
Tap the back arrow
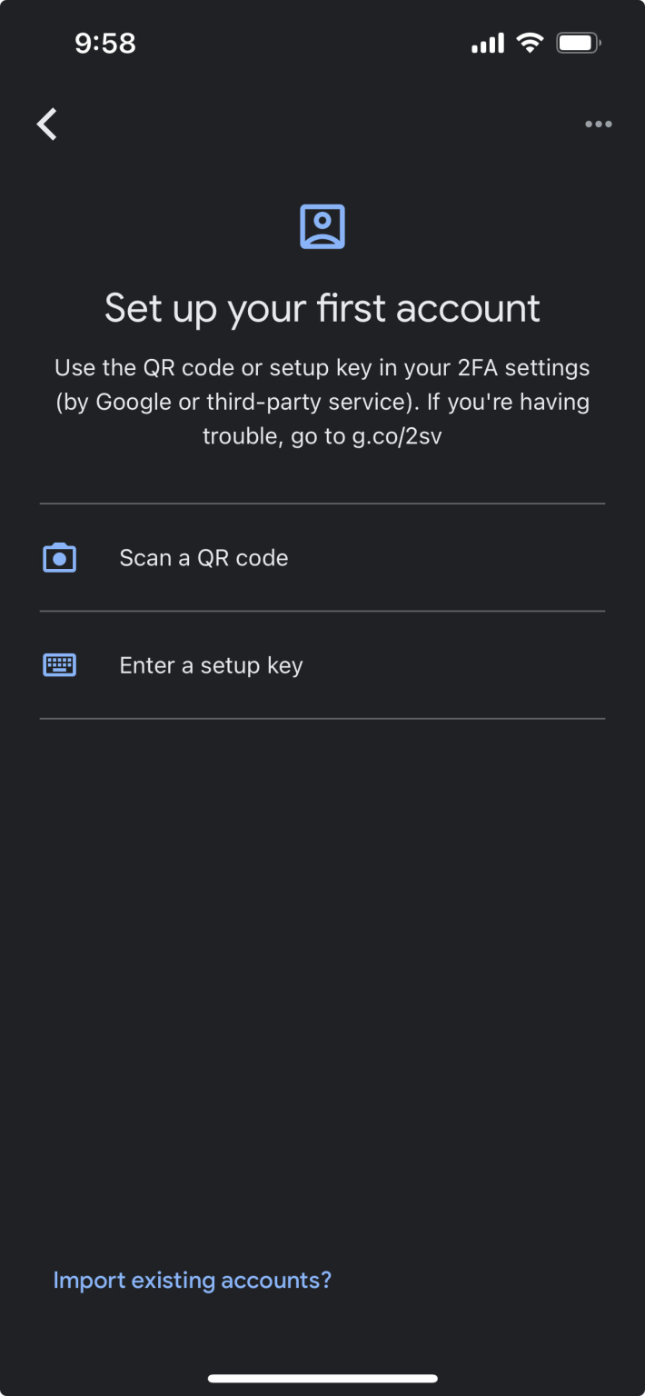coord(47,124)
